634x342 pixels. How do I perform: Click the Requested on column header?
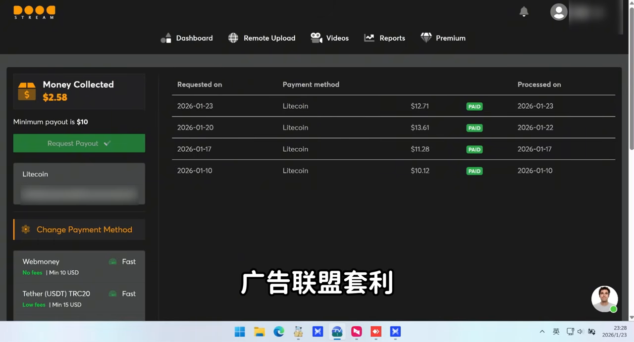pos(200,85)
